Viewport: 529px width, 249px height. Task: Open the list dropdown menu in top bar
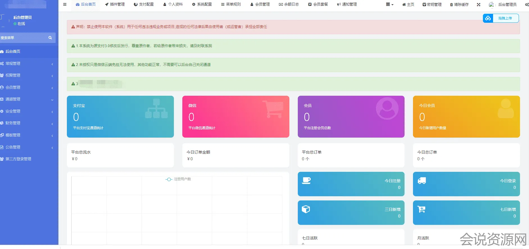[x=389, y=4]
